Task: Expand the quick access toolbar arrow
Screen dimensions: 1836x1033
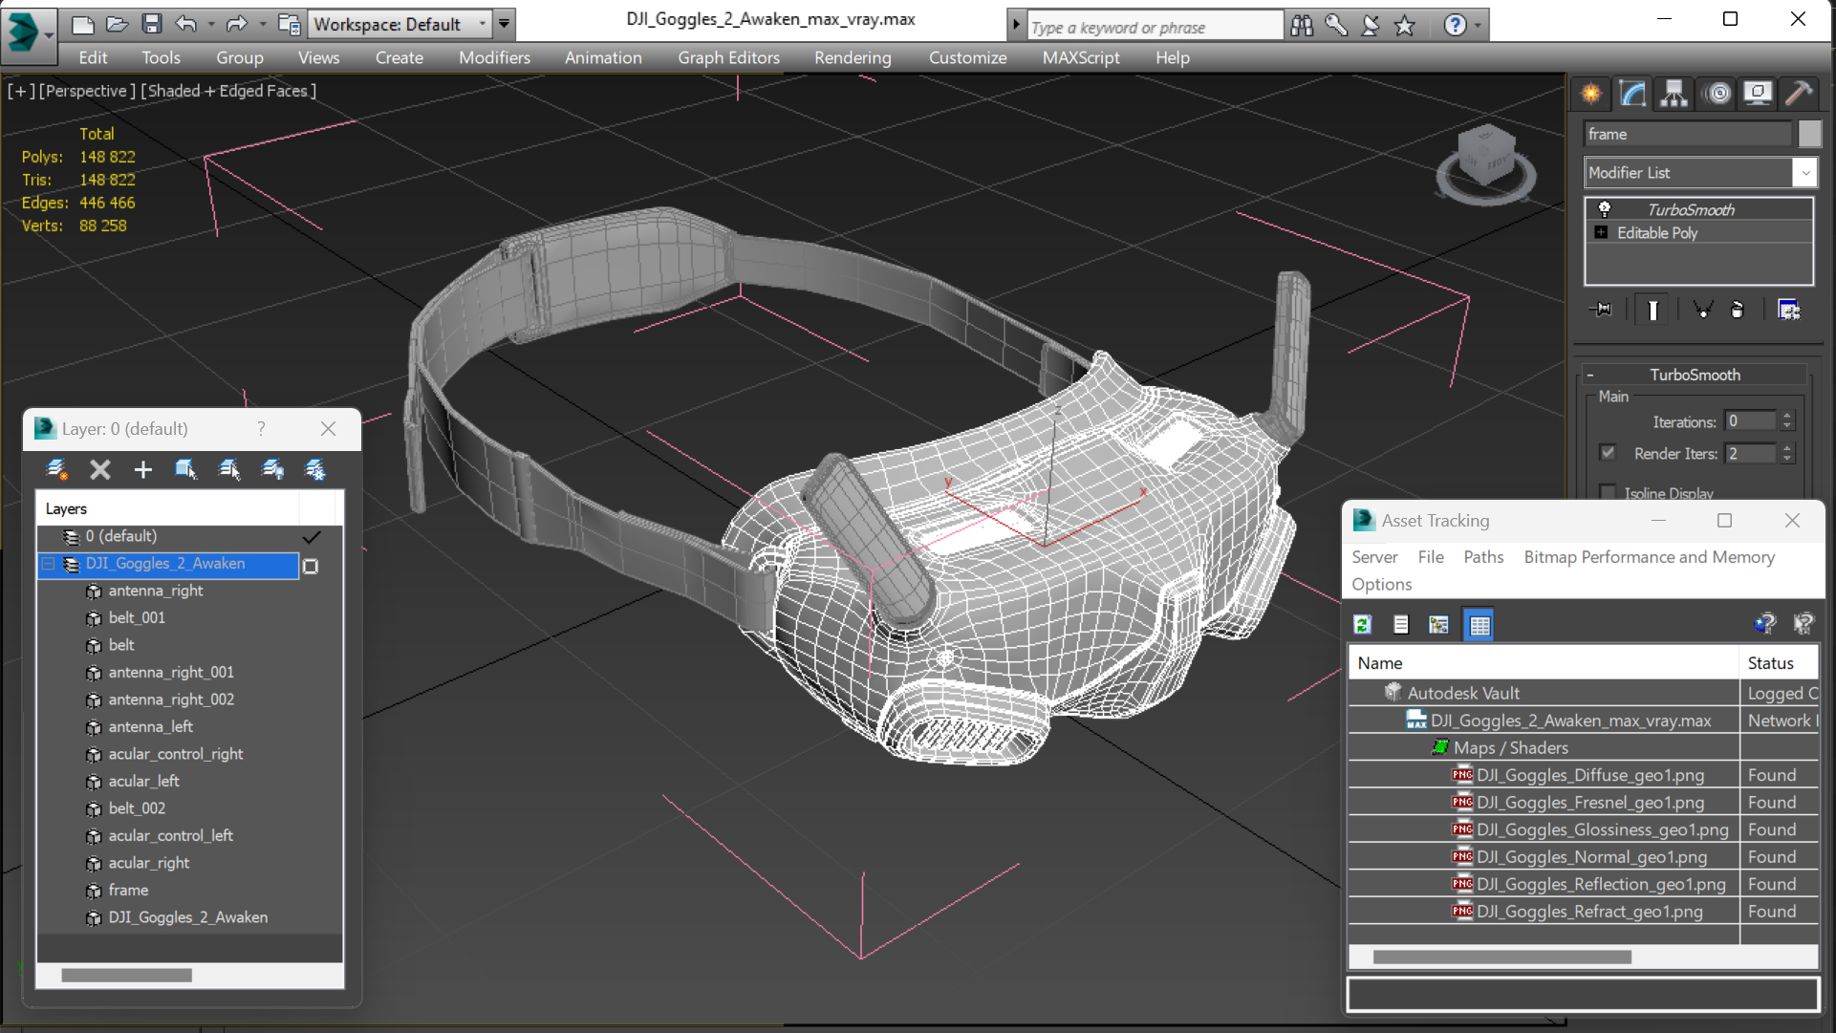Action: 504,24
